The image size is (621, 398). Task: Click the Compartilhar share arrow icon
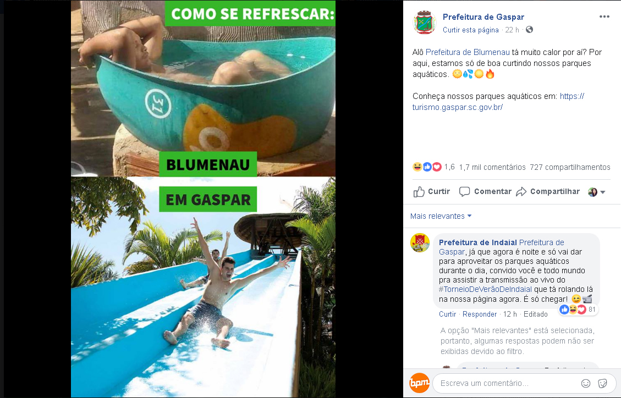pyautogui.click(x=521, y=192)
